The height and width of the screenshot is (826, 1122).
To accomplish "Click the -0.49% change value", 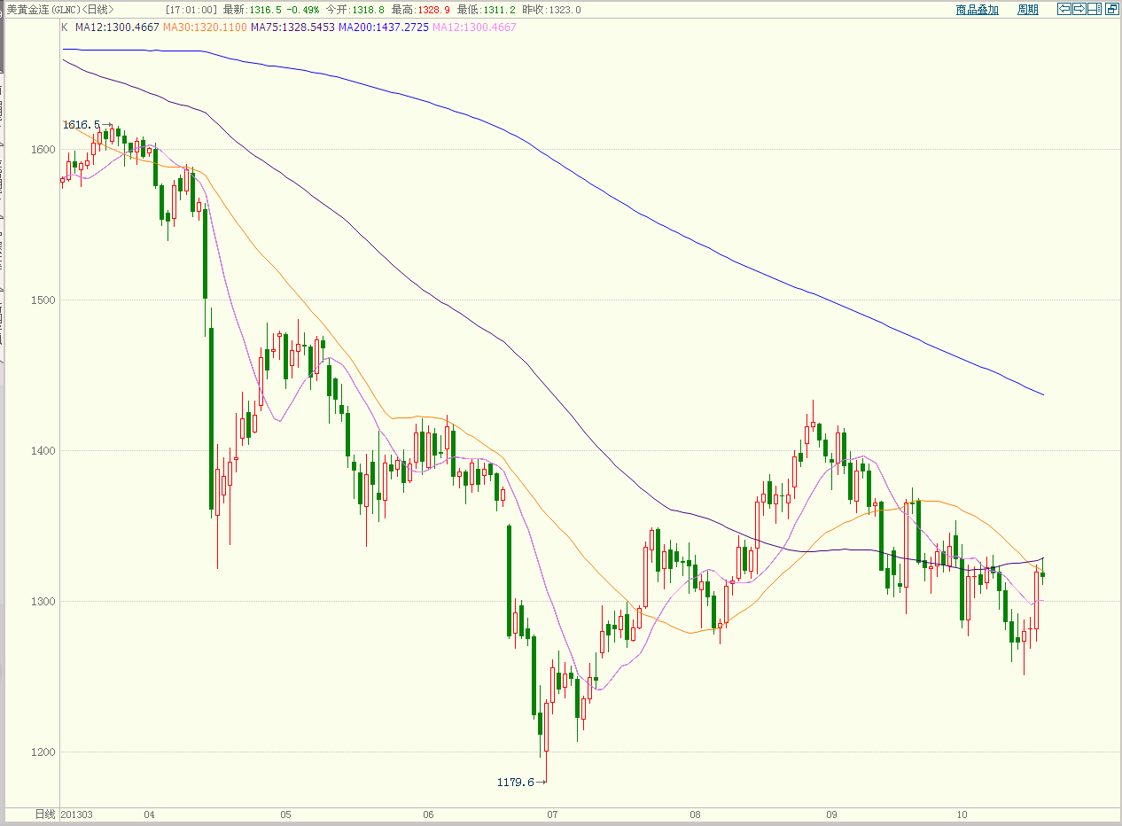I will click(x=303, y=10).
